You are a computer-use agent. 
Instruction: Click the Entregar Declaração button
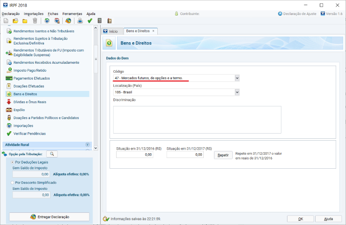click(x=51, y=217)
